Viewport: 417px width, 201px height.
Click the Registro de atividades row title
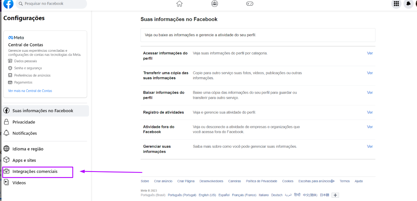163,112
